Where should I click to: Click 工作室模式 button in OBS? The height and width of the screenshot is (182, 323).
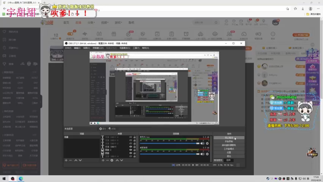(229, 149)
